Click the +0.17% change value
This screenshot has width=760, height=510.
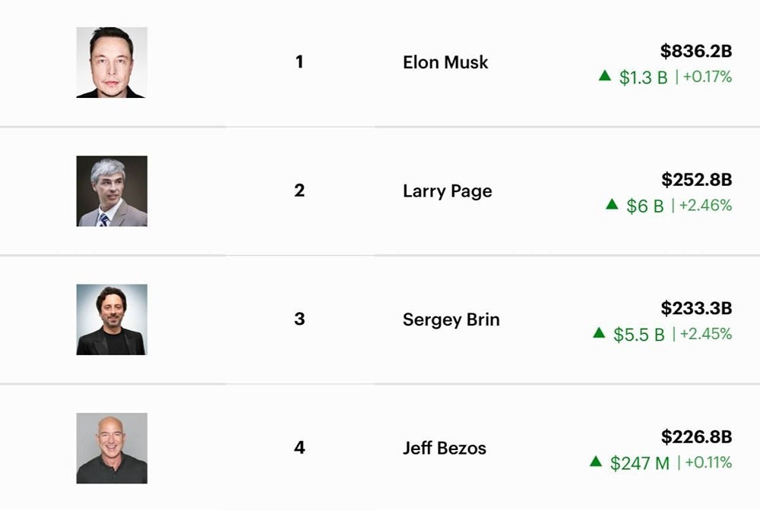706,77
